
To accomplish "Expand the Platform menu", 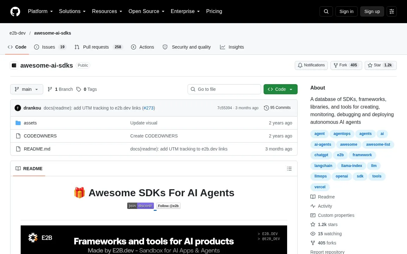I will tap(40, 11).
